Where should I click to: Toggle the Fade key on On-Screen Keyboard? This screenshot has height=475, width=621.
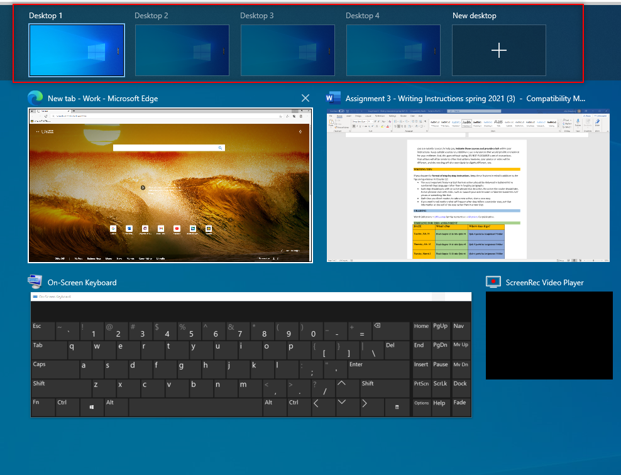460,407
